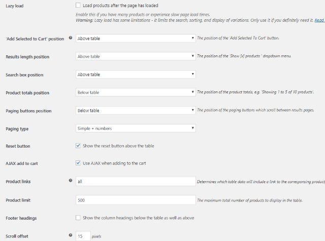Screen dimensions: 325x241
Task: Click the Product links help icon
Action: (x=70, y=180)
